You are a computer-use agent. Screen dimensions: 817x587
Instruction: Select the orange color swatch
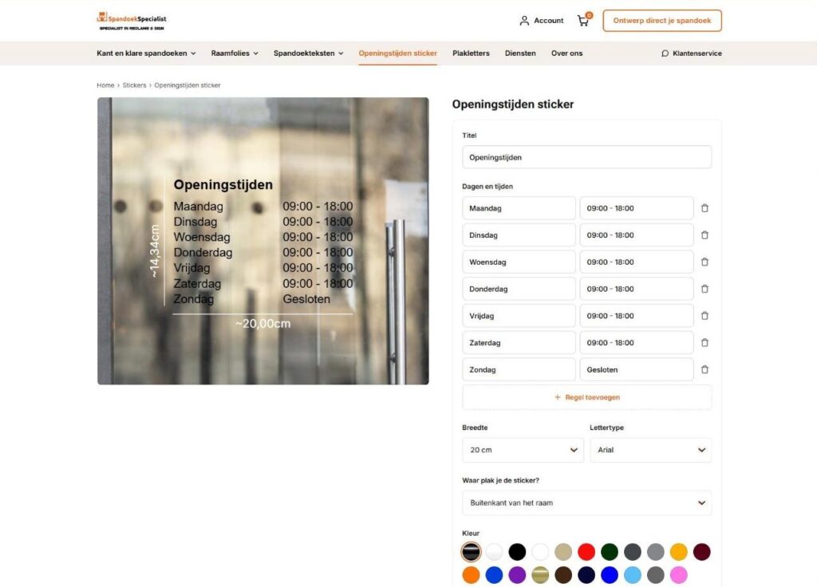coord(471,574)
